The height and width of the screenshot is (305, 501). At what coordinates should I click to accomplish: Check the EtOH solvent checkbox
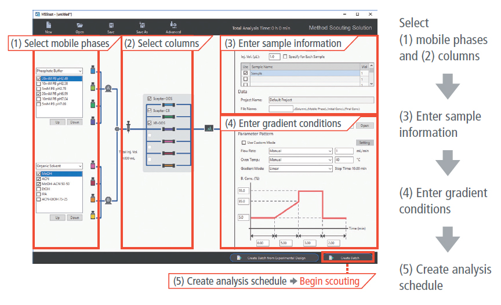pos(39,189)
